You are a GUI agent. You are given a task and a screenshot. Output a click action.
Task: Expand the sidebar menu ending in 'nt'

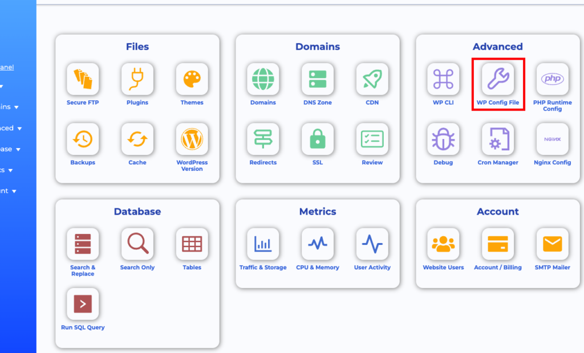8,191
